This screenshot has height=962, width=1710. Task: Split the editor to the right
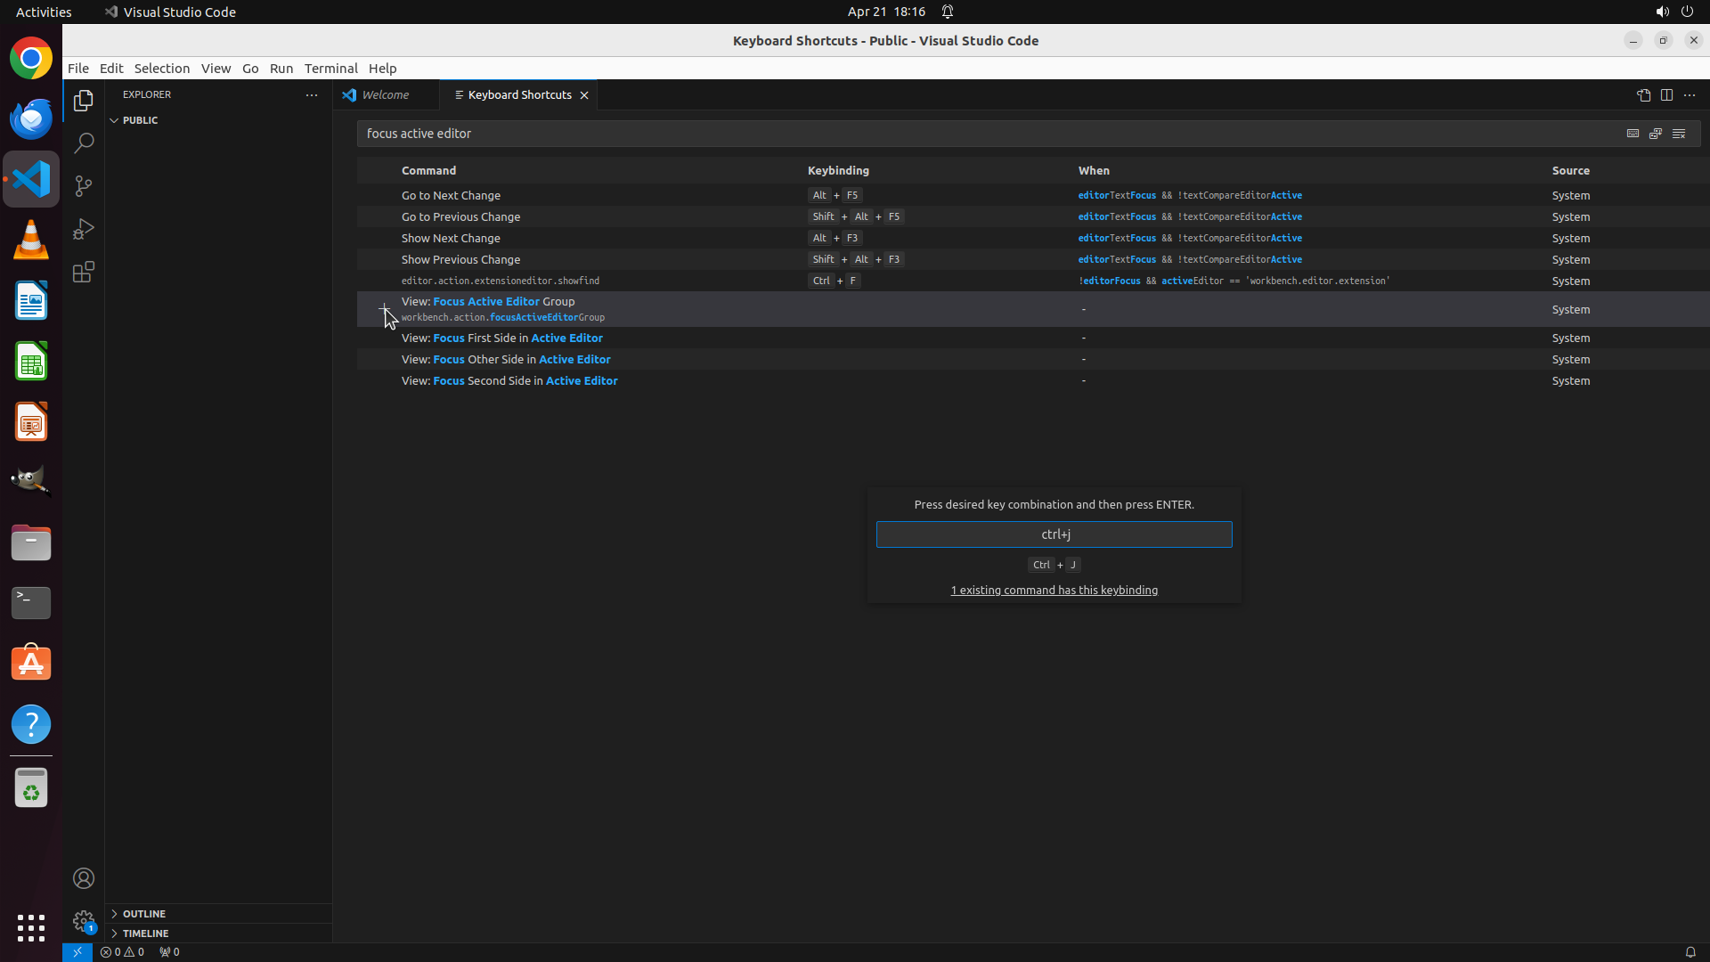pyautogui.click(x=1666, y=95)
